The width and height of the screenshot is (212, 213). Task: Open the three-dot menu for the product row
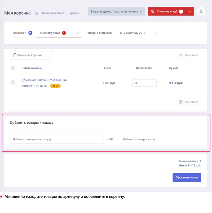tap(191, 83)
